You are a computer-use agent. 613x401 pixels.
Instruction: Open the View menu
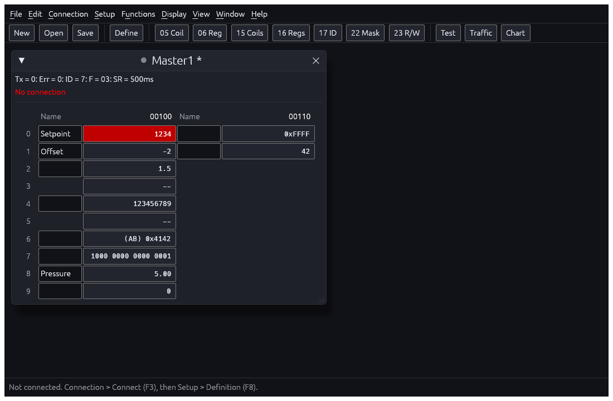[201, 14]
